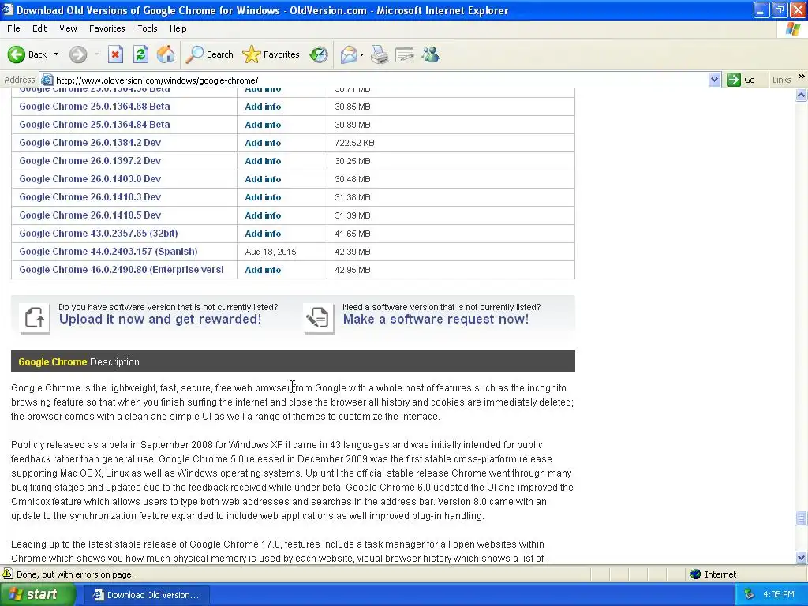Open the Favorites menu

click(107, 28)
